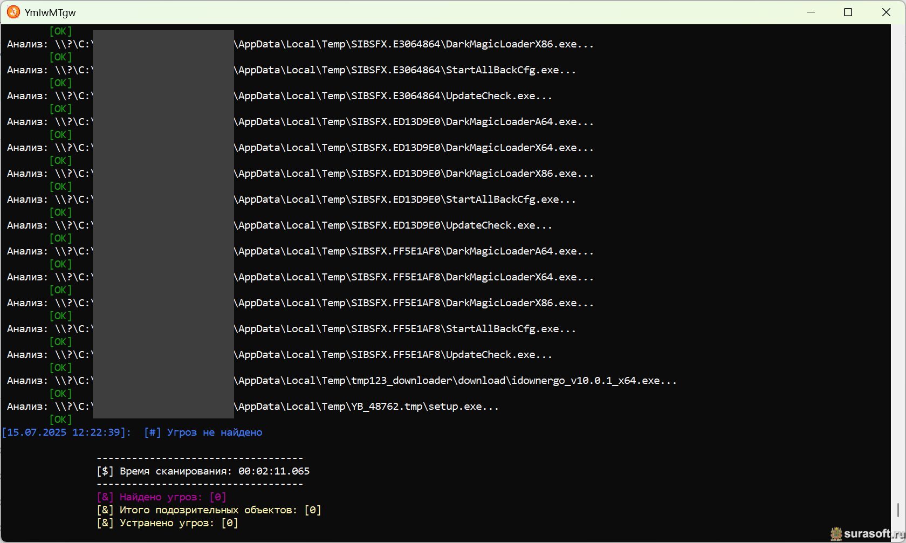This screenshot has width=906, height=543.
Task: Close the YmlwMTgw console window
Action: pyautogui.click(x=886, y=12)
